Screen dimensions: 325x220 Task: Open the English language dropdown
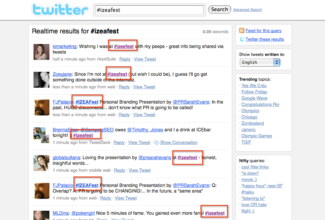[260, 63]
